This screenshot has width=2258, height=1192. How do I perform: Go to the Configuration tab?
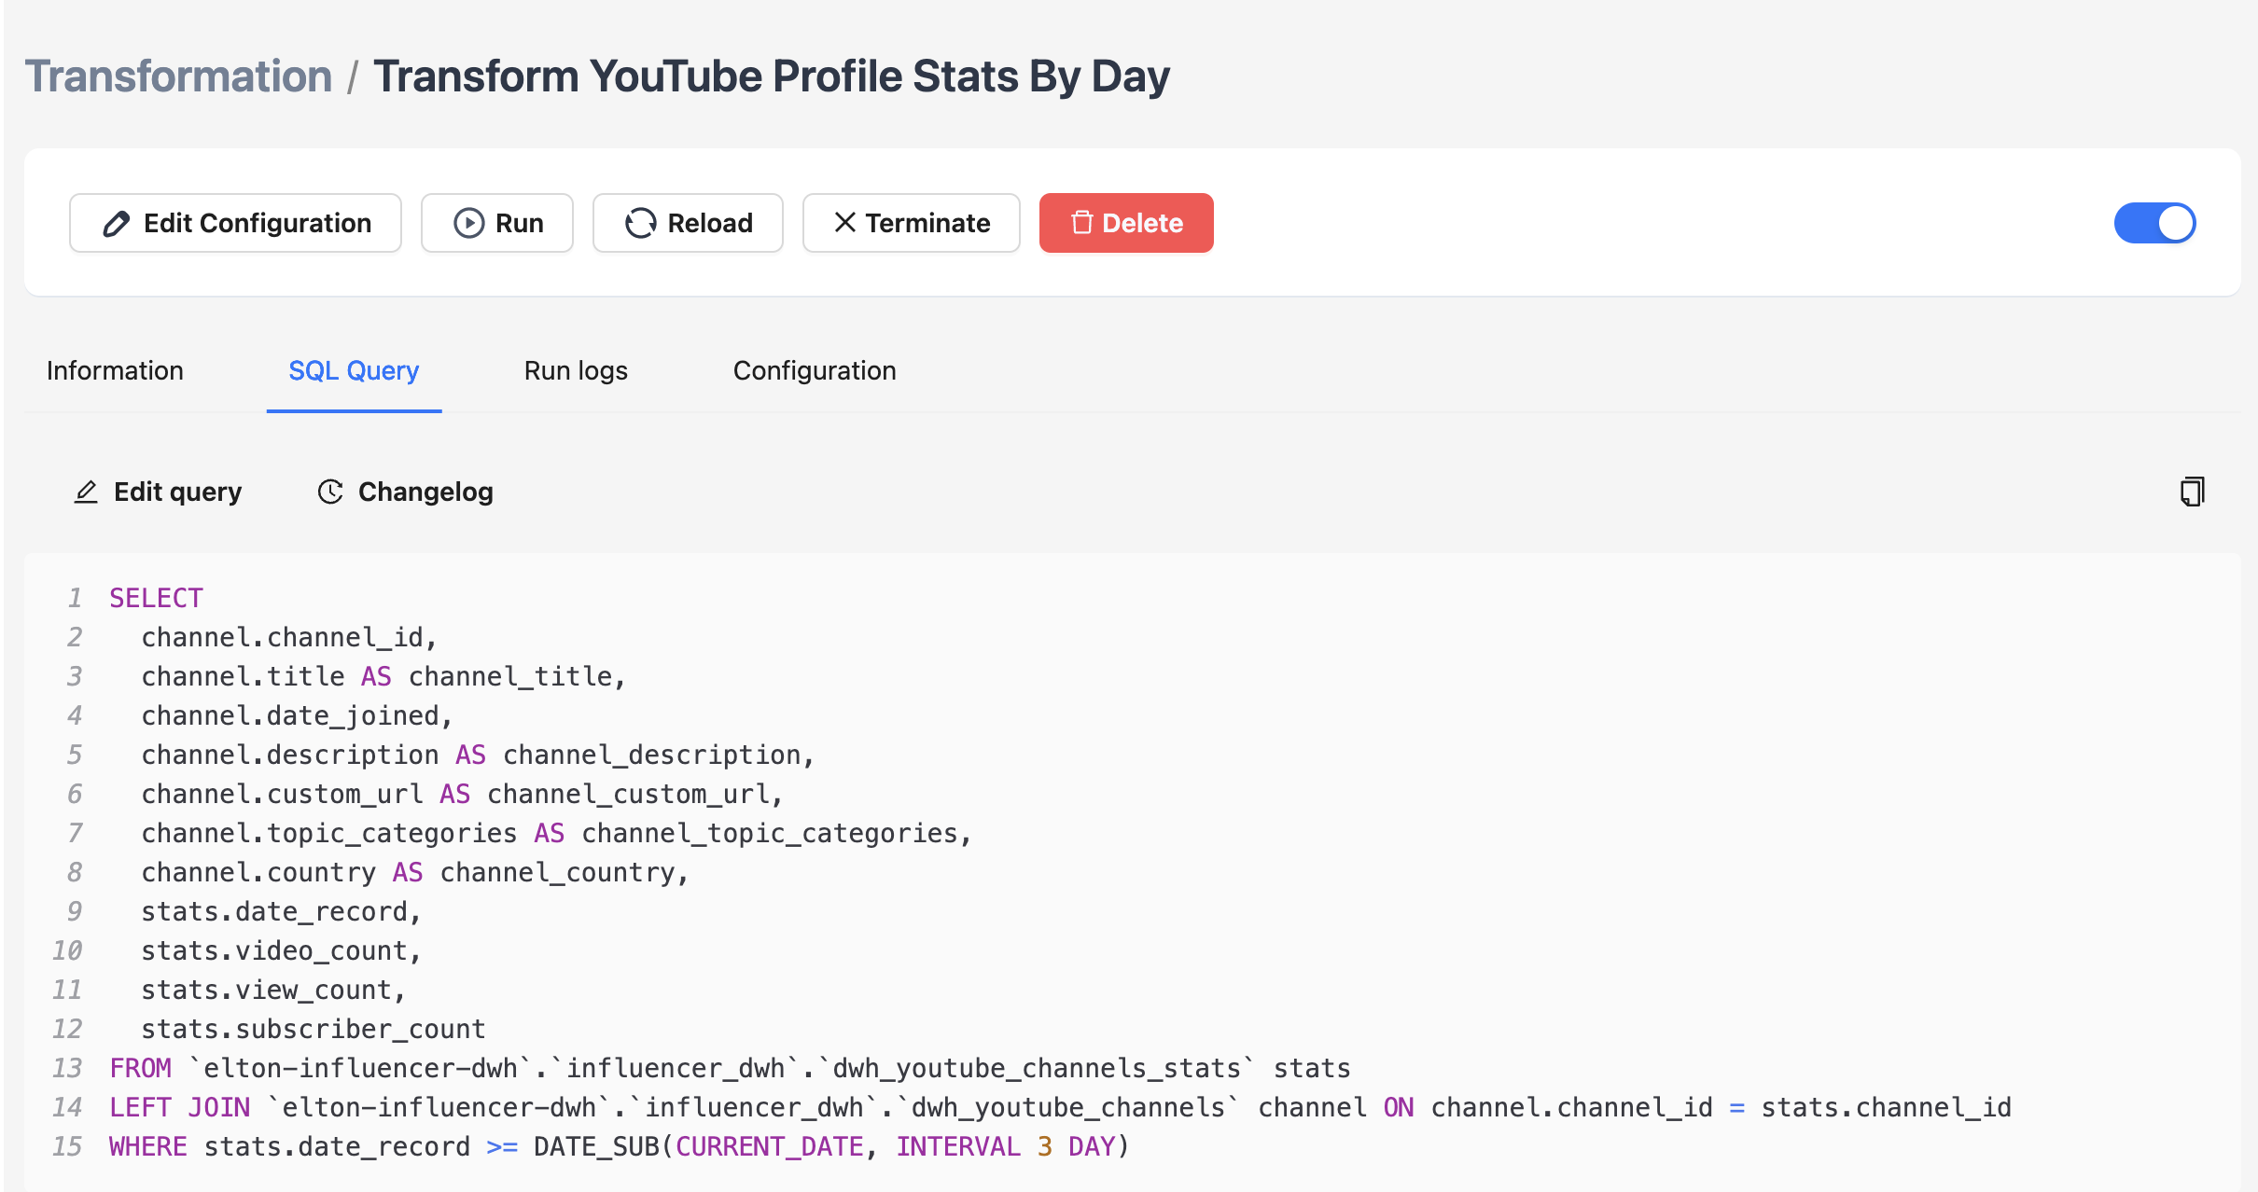pos(815,370)
